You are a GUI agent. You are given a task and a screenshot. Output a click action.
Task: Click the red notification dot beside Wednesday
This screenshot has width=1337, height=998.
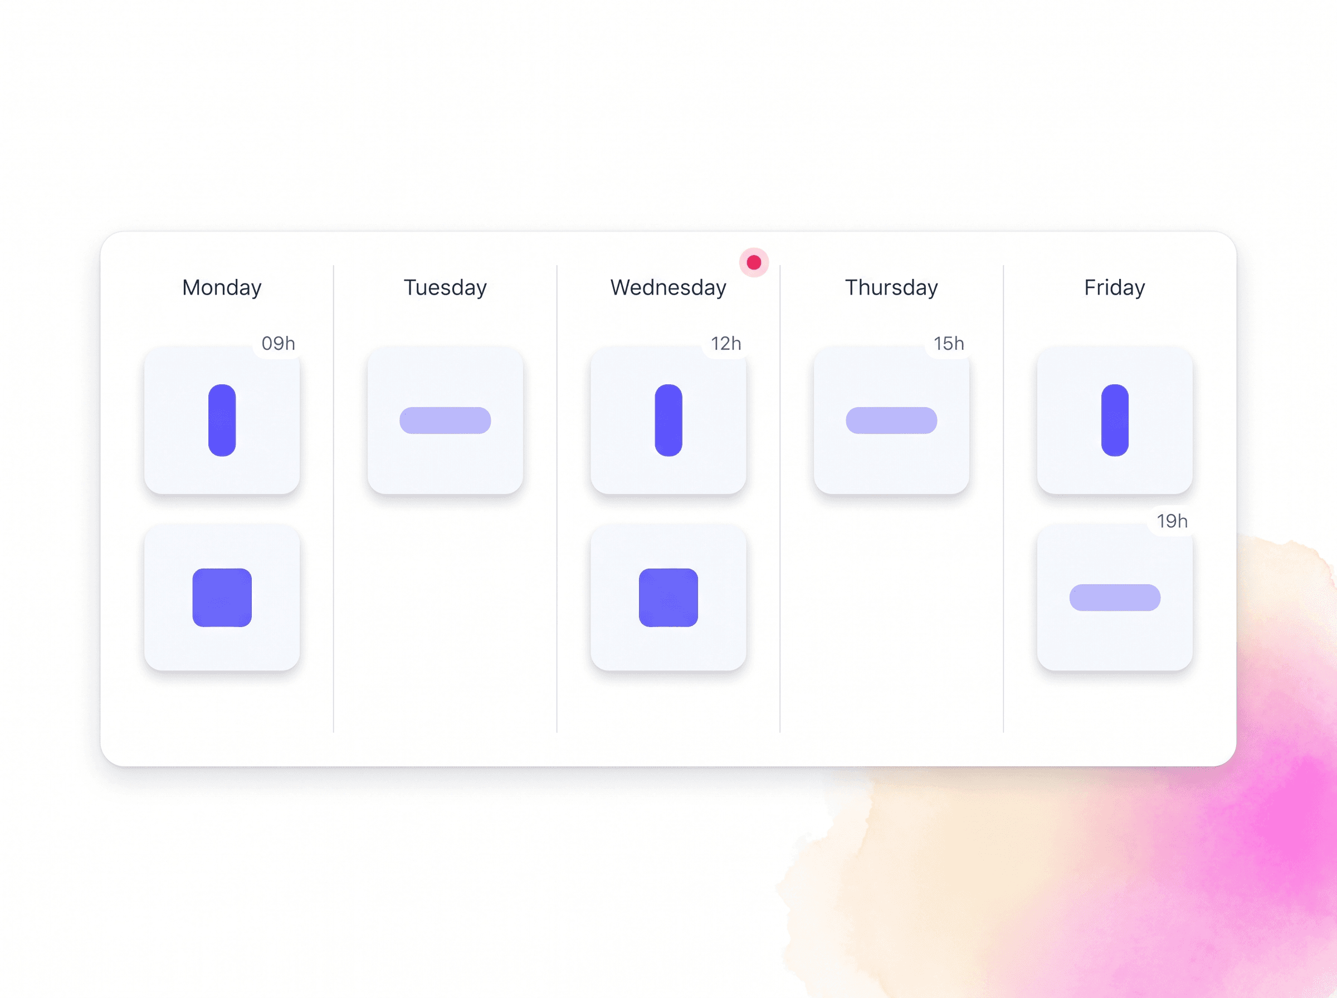pyautogui.click(x=753, y=263)
